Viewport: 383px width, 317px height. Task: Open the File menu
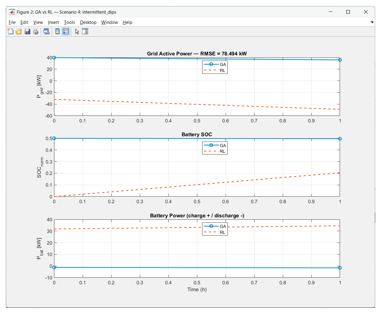(x=12, y=22)
